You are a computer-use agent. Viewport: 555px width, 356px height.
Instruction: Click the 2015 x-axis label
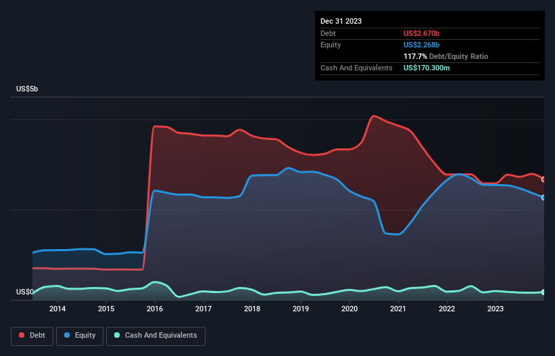[106, 309]
